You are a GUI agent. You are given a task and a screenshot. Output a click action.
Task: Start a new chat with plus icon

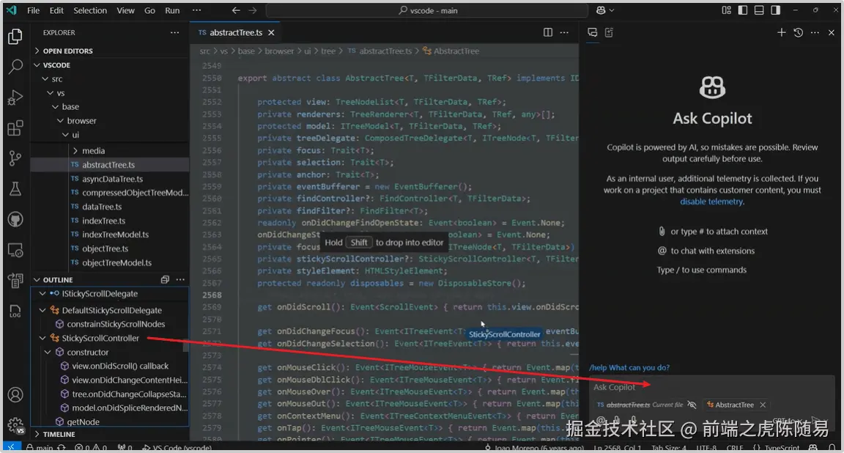(x=781, y=33)
